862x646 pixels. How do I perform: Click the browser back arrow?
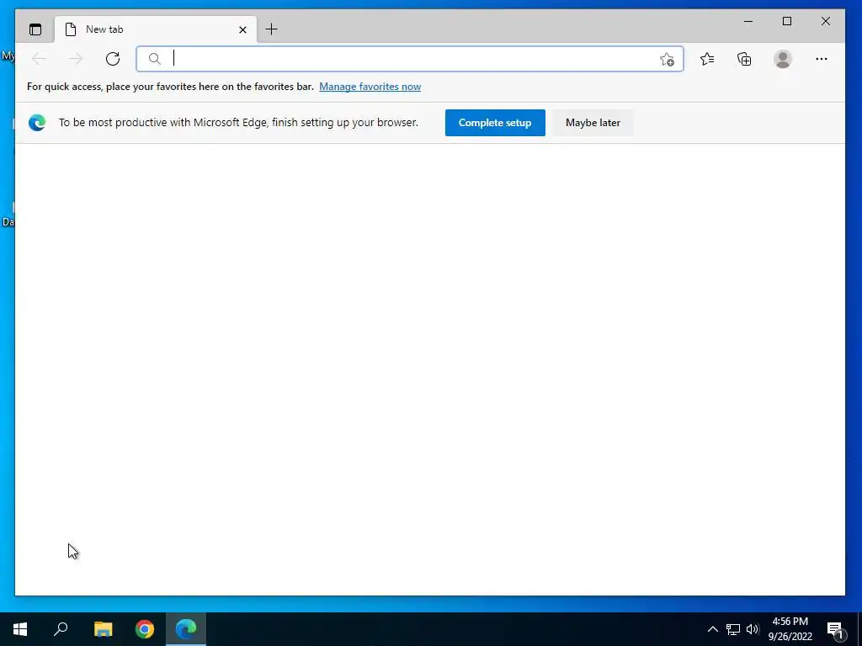click(39, 59)
